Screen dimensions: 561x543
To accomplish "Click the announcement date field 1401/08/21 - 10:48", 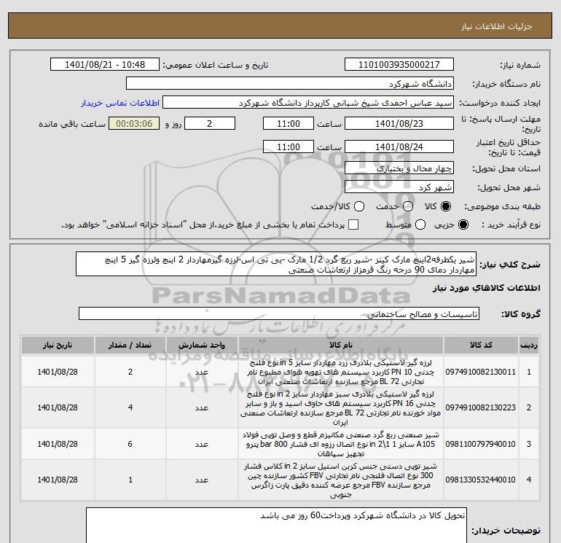I will (x=105, y=65).
